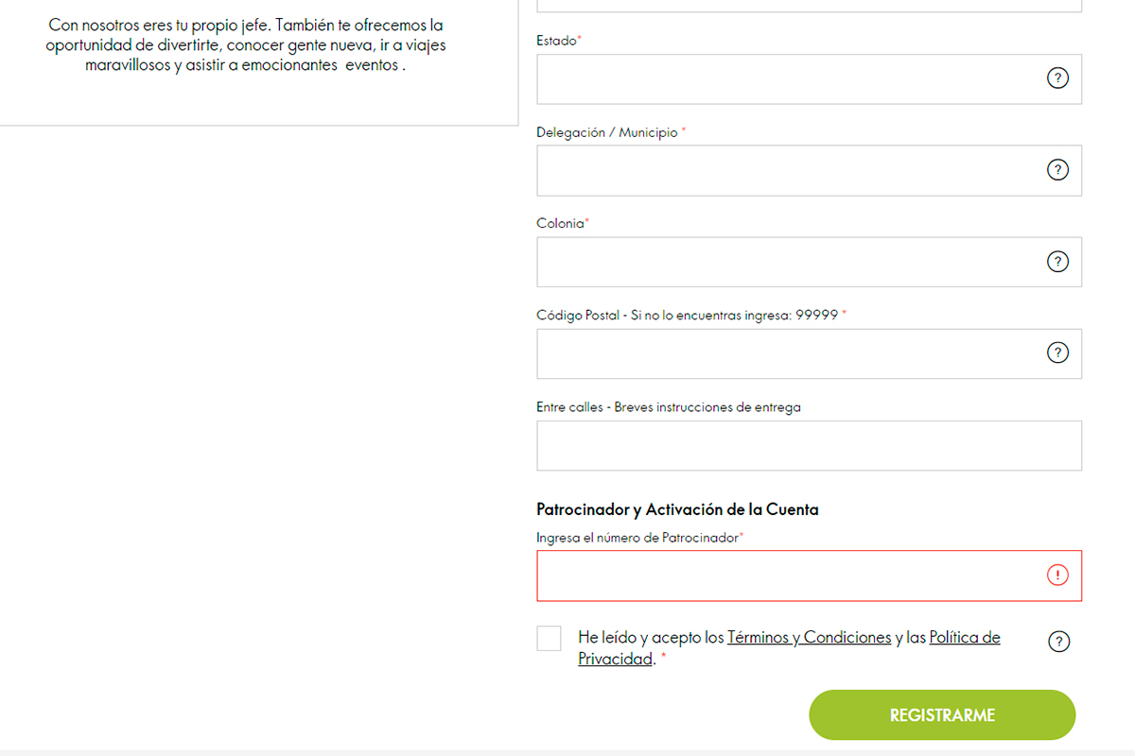Click the Patrocinador y Activación de la Cuenta heading

pos(677,509)
